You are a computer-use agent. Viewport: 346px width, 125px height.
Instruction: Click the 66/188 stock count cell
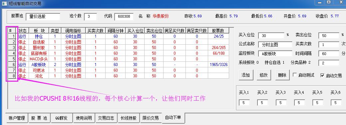pyautogui.click(x=218, y=53)
